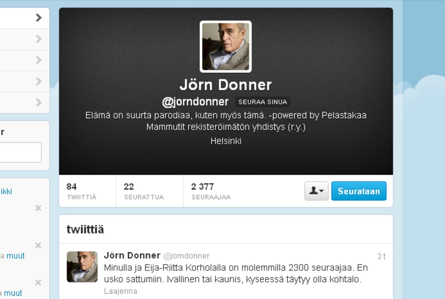Open the second sidebar chevron row
This screenshot has width=445, height=299.
tap(24, 39)
